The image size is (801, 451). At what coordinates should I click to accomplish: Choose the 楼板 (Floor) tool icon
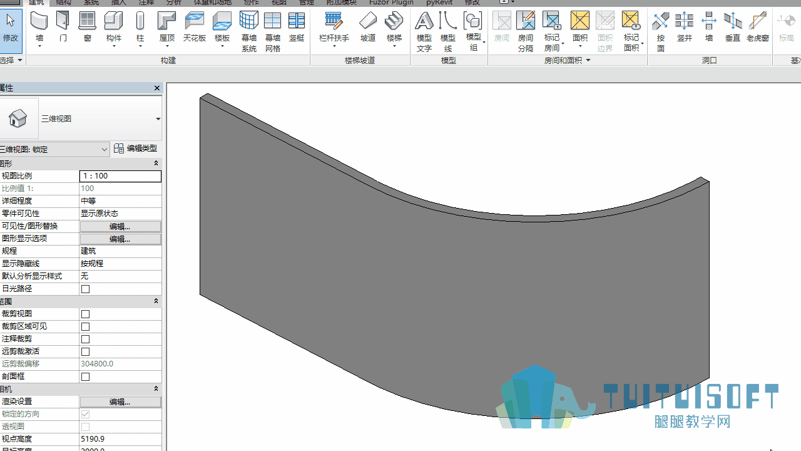(222, 28)
